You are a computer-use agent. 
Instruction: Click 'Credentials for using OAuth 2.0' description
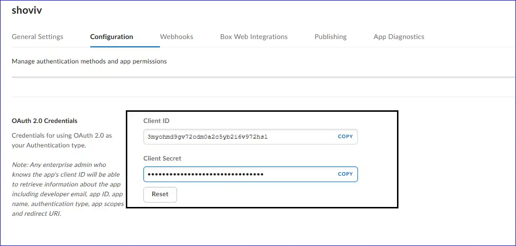pyautogui.click(x=62, y=140)
